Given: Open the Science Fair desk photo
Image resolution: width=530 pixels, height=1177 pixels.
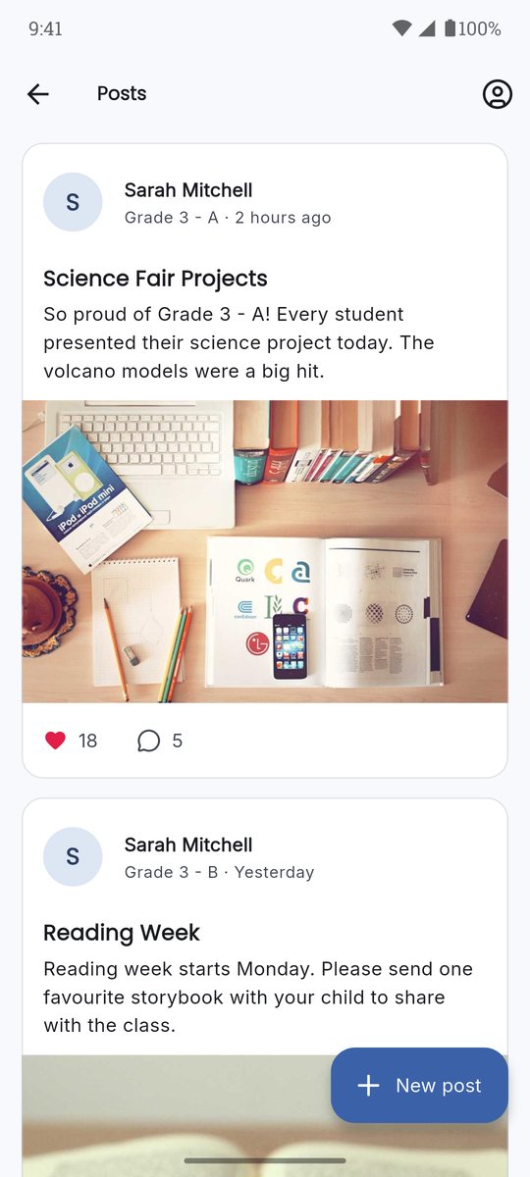Looking at the screenshot, I should tap(265, 551).
